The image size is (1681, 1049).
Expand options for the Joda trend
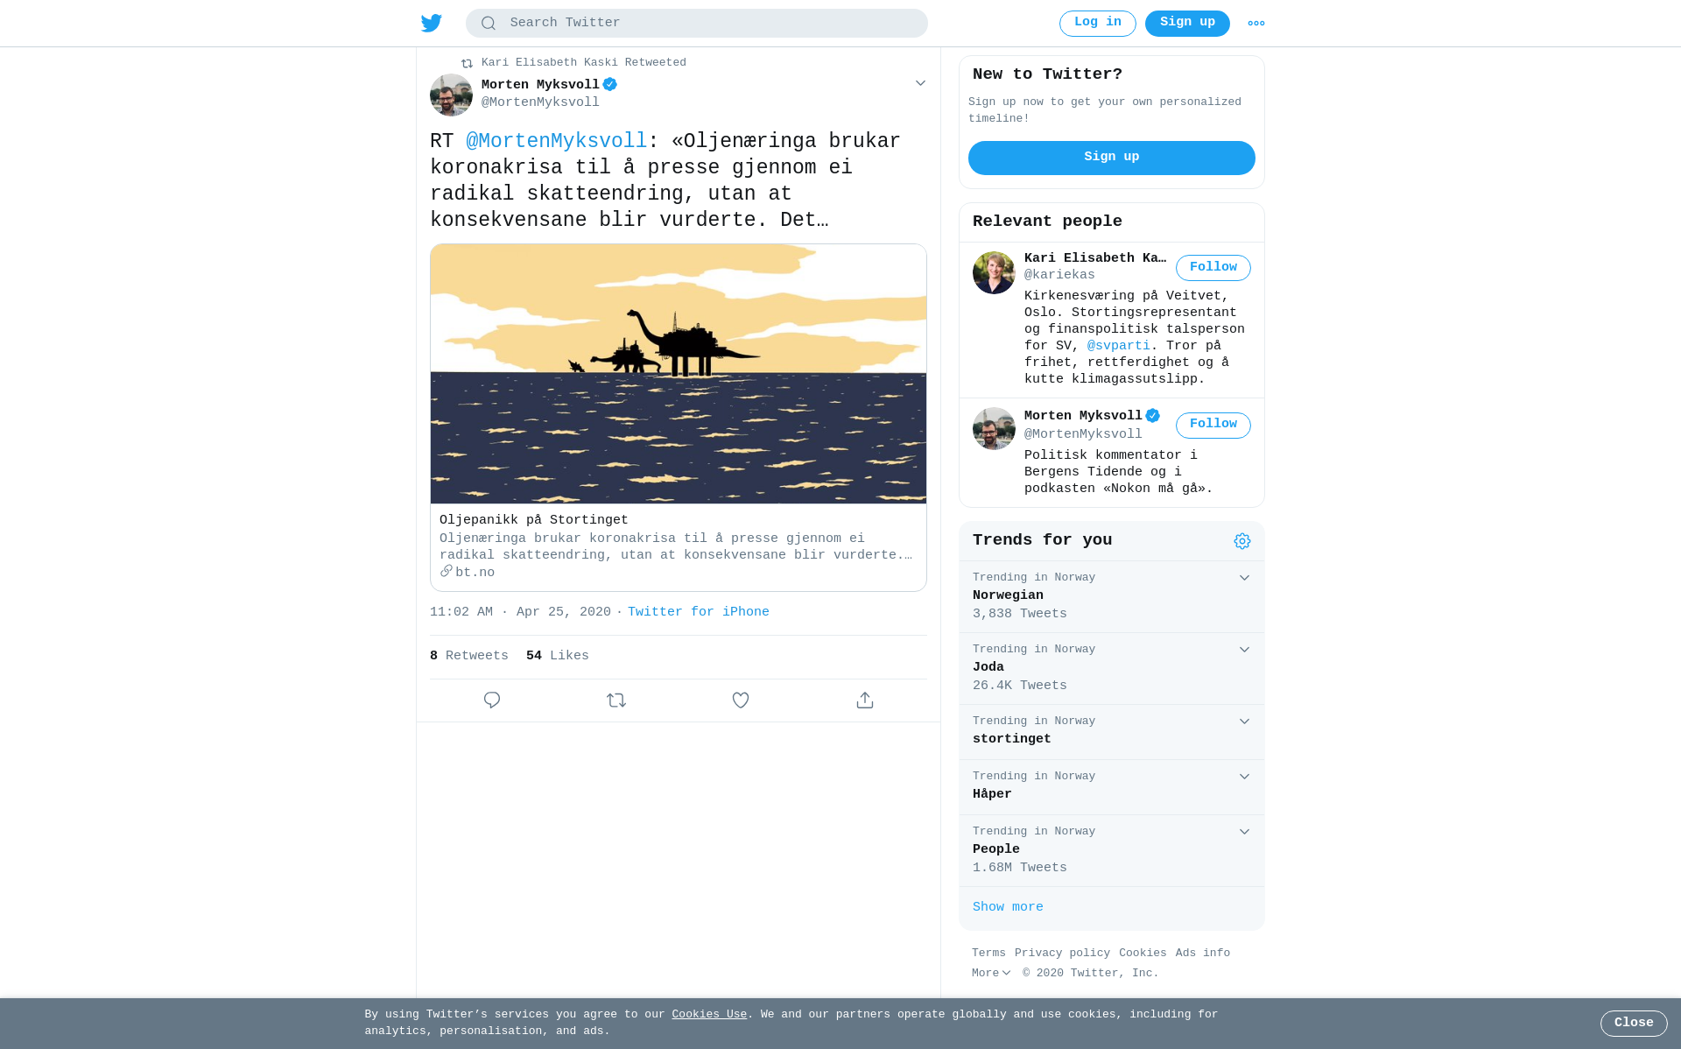point(1244,650)
